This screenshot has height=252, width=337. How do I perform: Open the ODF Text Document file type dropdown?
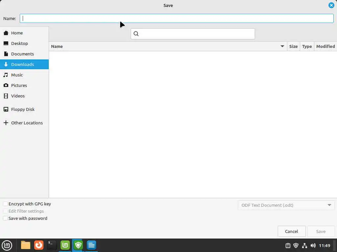(x=286, y=205)
